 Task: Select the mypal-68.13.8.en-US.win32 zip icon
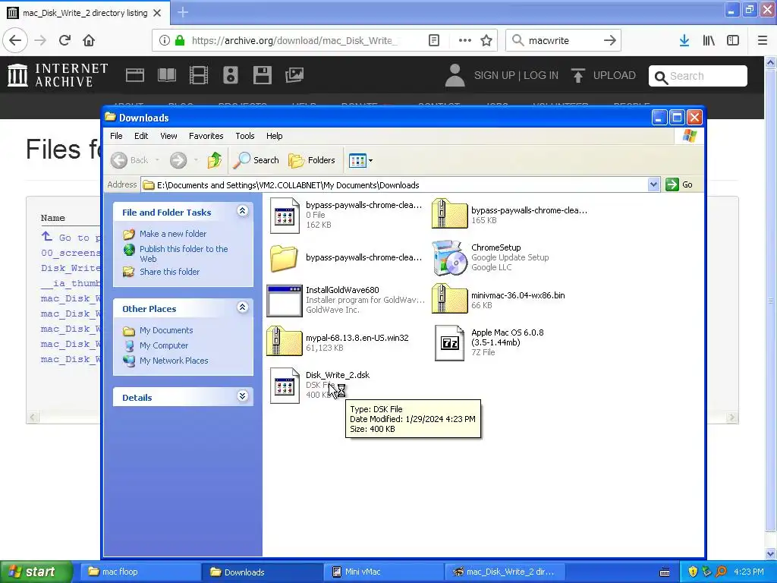(284, 341)
